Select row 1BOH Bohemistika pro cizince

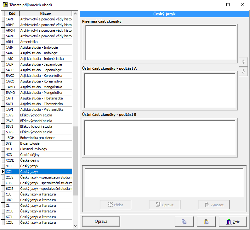tap(38, 138)
